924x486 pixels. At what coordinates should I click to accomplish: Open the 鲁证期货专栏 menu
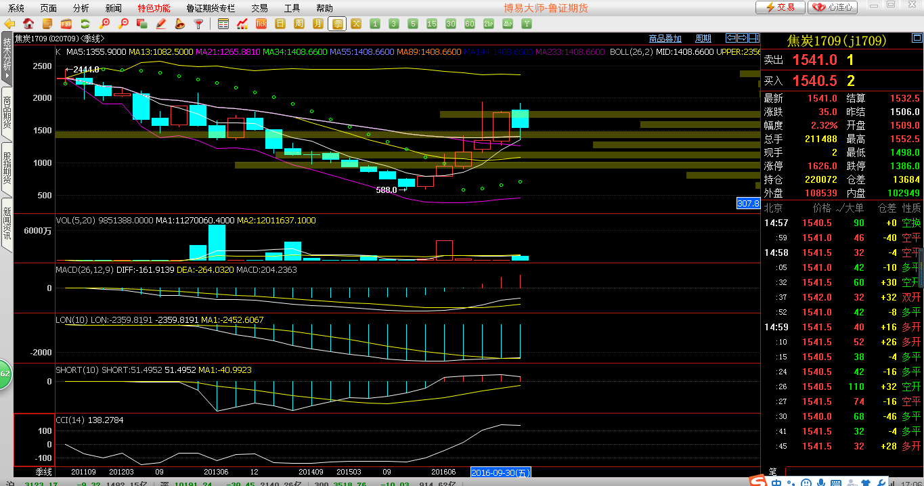tap(211, 8)
